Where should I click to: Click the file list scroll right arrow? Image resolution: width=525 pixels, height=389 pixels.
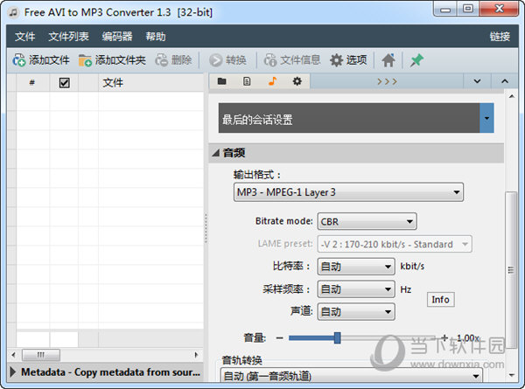coord(197,355)
